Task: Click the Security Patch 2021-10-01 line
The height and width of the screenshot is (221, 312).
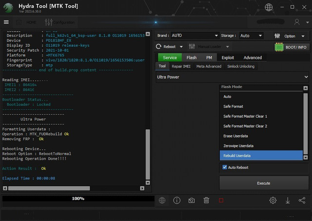Action: click(x=38, y=50)
